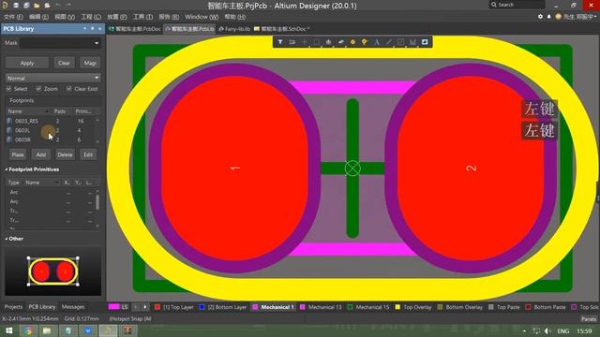The height and width of the screenshot is (337, 600).
Task: Open notifications bell icon
Action: [548, 17]
